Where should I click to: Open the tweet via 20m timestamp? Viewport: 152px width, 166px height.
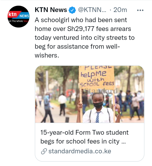point(120,10)
